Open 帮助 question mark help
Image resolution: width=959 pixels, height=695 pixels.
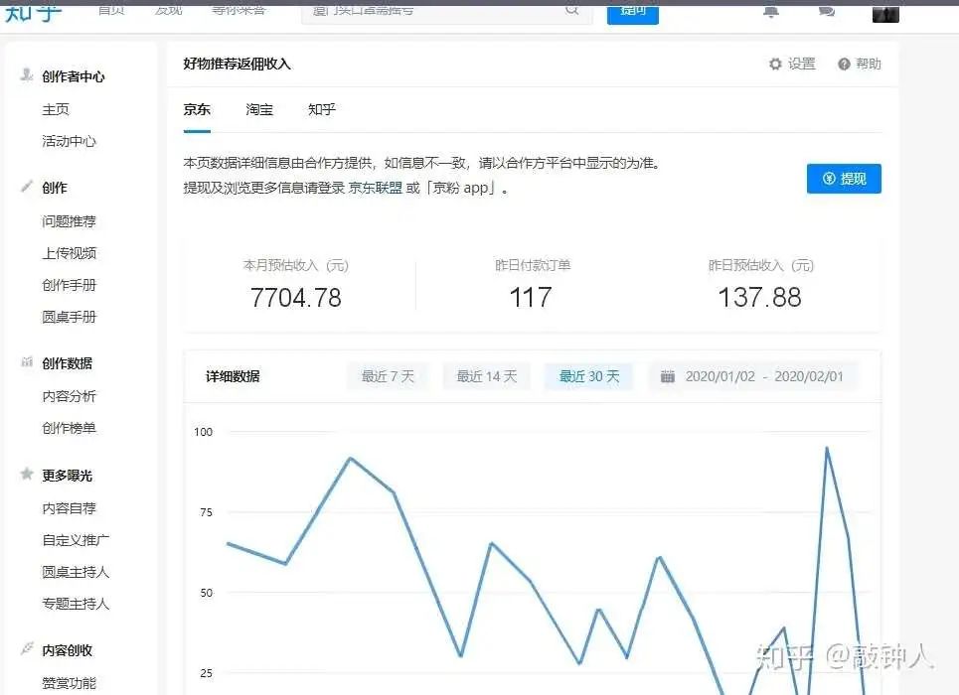point(860,64)
